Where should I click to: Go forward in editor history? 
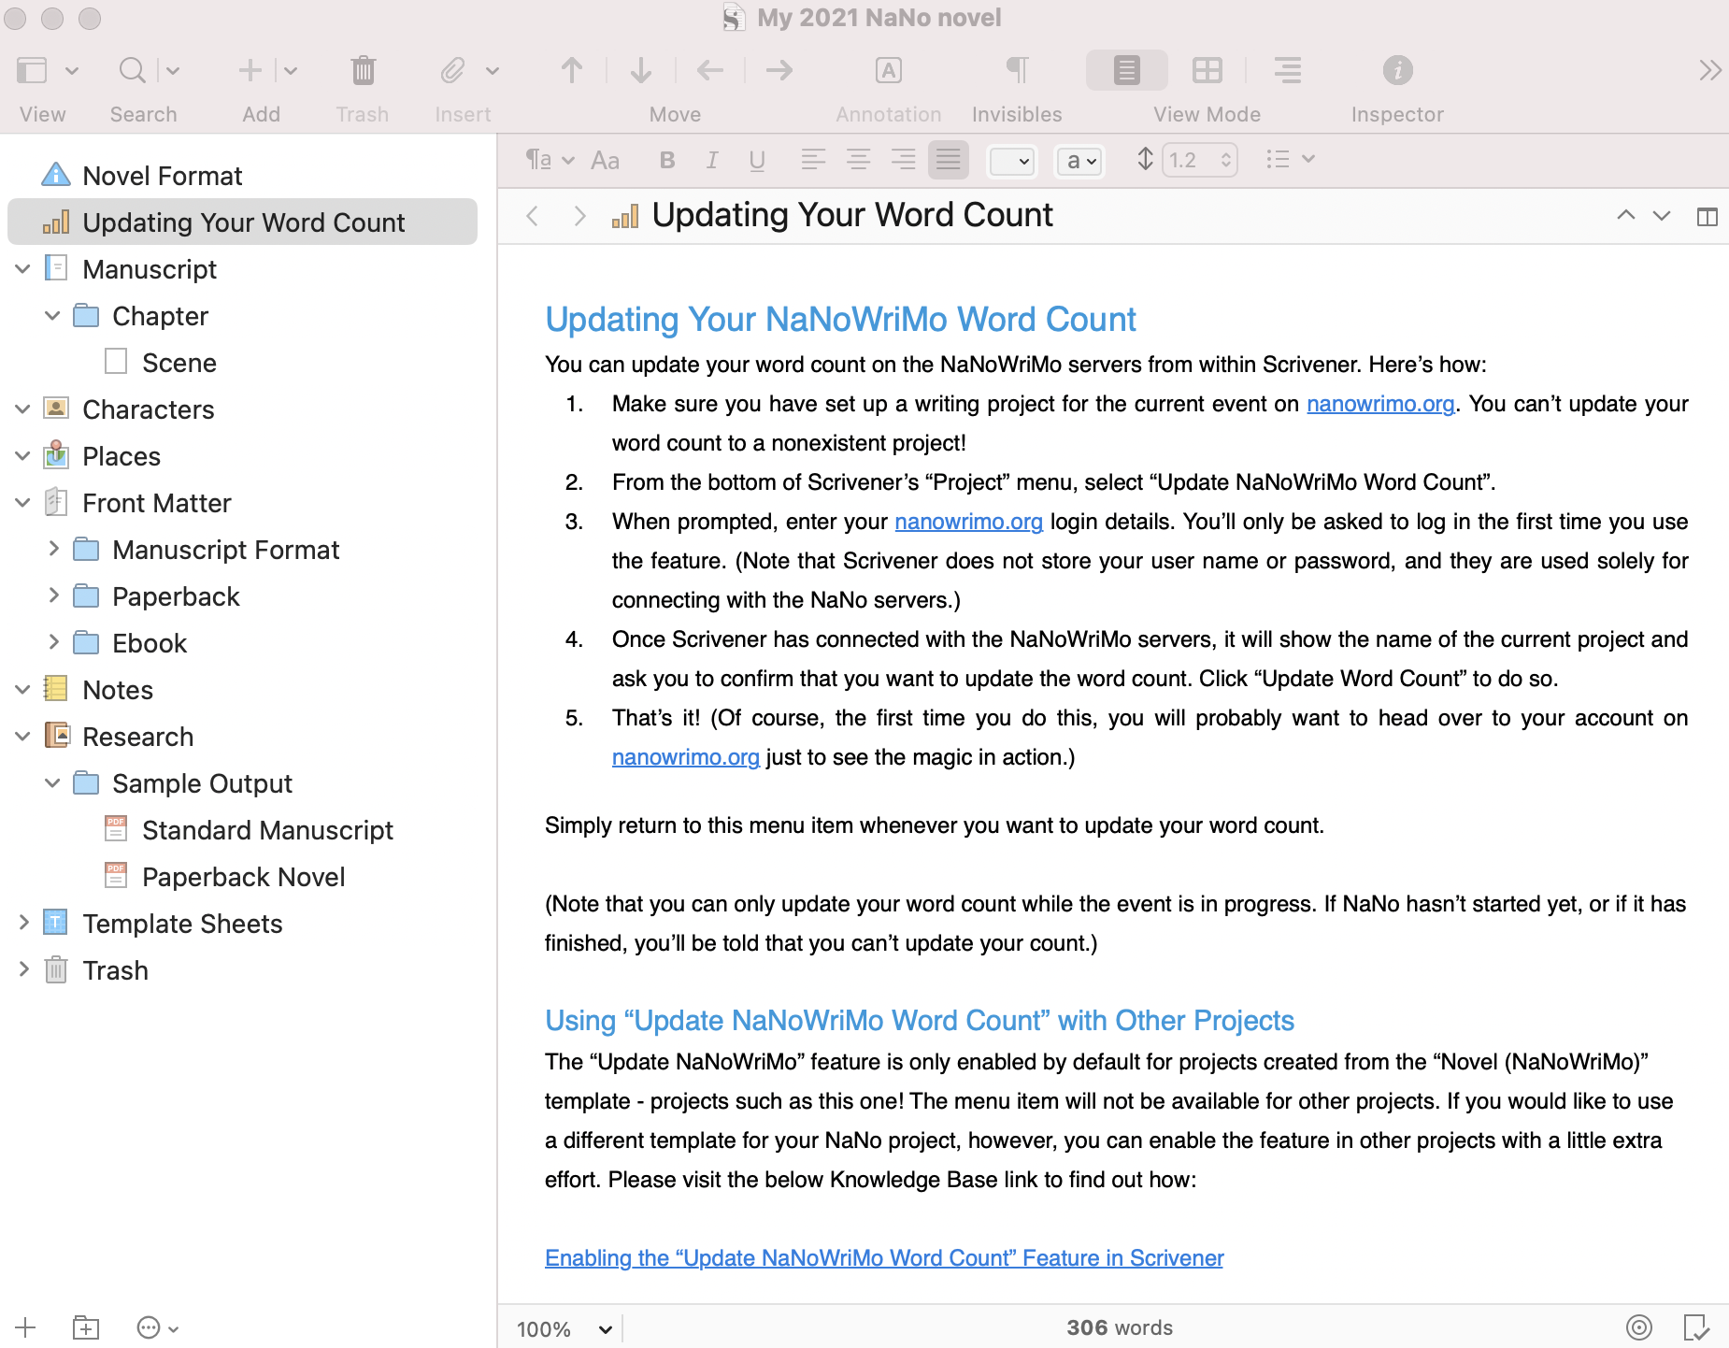pyautogui.click(x=579, y=217)
